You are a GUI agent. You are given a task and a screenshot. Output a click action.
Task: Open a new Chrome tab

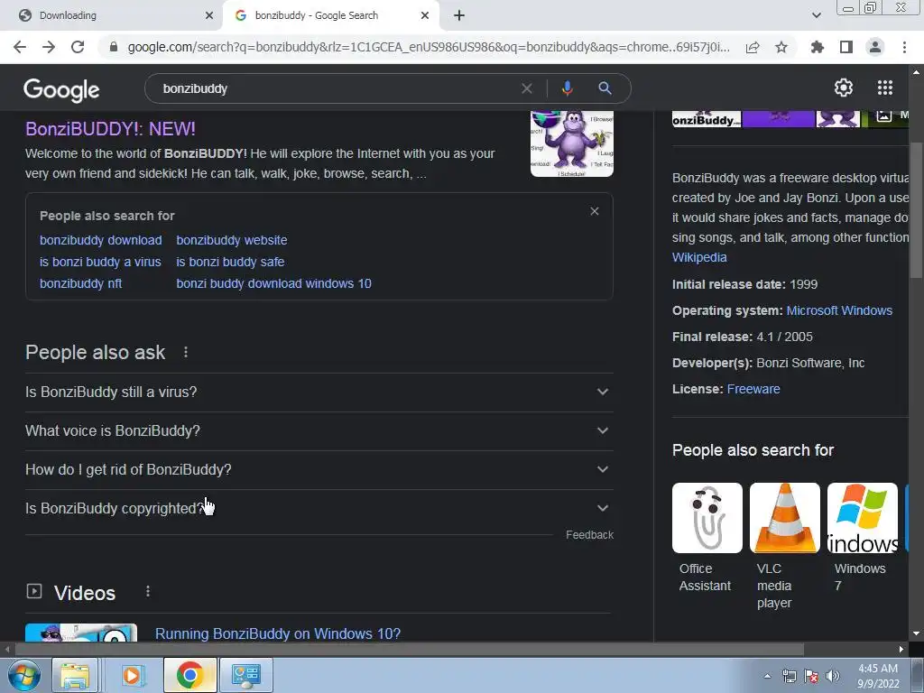(x=459, y=15)
